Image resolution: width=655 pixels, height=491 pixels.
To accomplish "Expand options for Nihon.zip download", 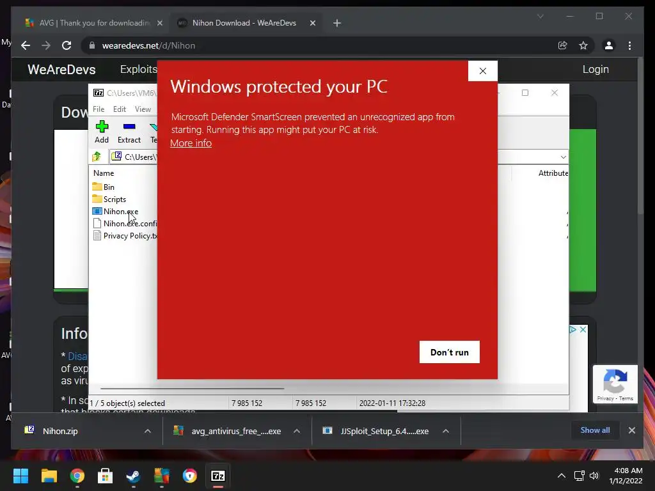I will tap(148, 431).
